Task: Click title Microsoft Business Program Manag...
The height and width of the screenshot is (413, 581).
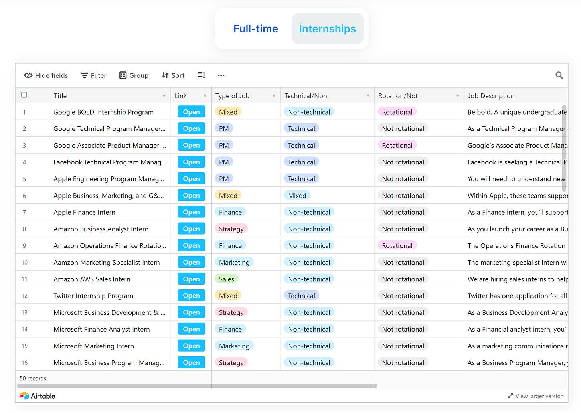Action: click(109, 362)
